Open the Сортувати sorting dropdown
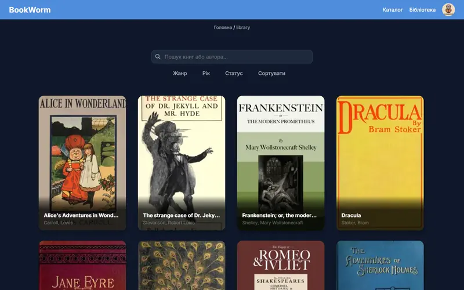The image size is (464, 290). 271,73
